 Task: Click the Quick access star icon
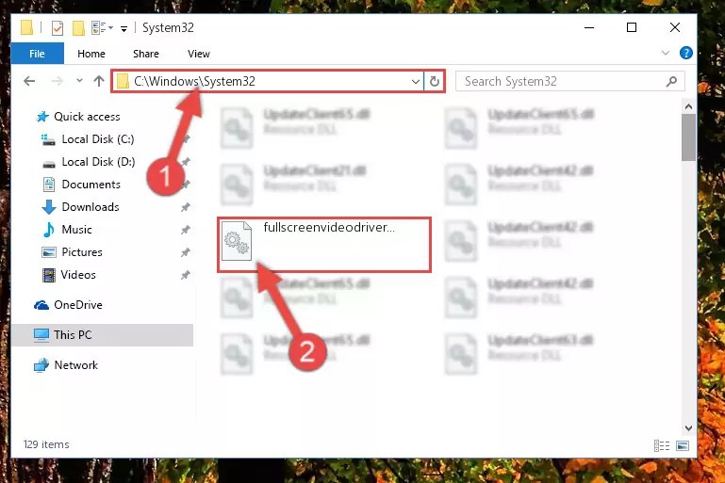coord(42,117)
